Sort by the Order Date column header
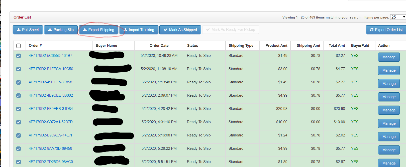The width and height of the screenshot is (406, 167). 159,46
